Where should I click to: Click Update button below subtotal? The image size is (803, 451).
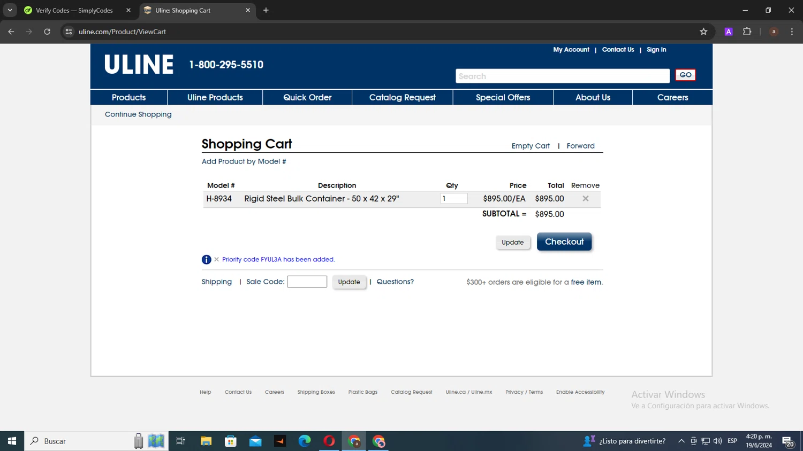513,242
